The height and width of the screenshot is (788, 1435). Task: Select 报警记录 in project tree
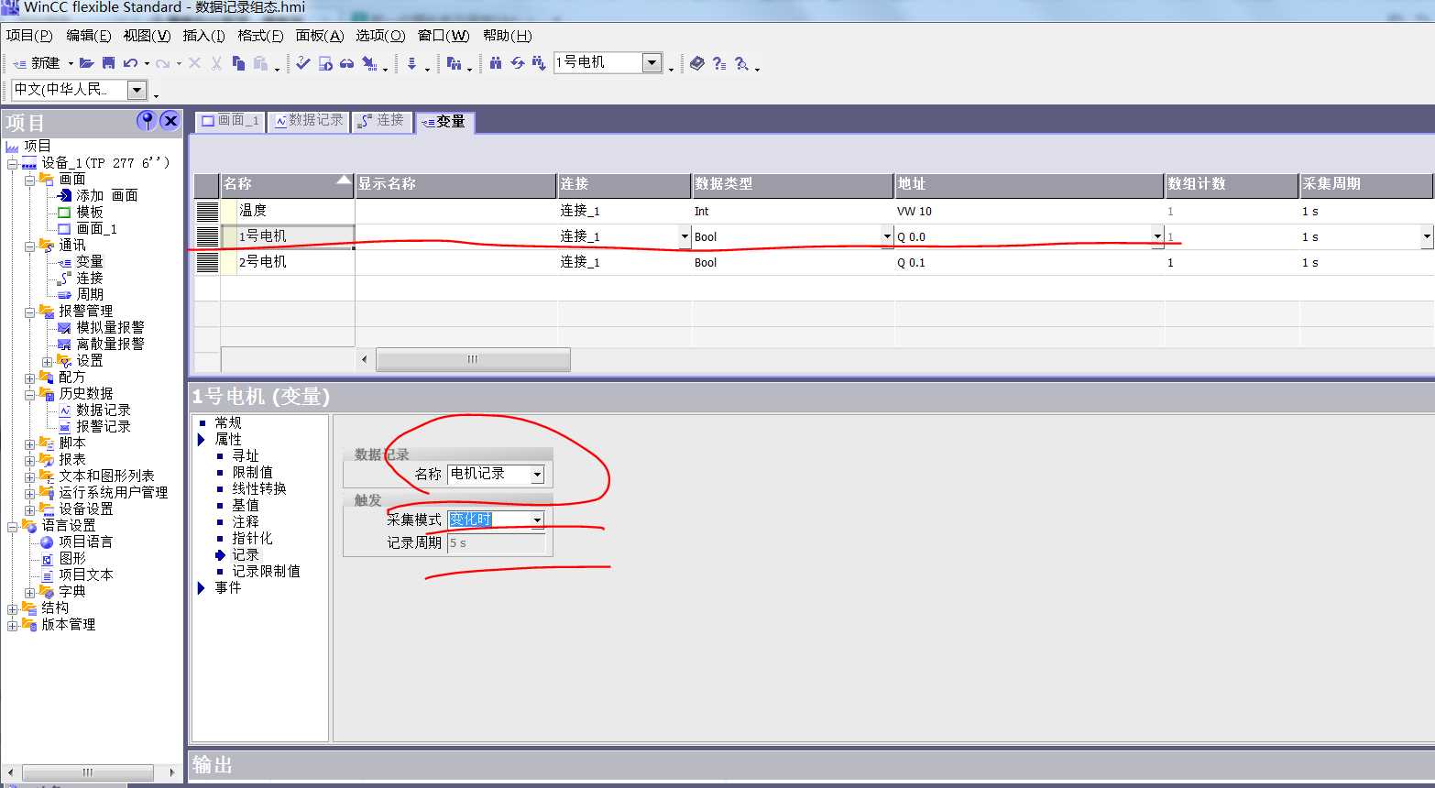(x=104, y=426)
